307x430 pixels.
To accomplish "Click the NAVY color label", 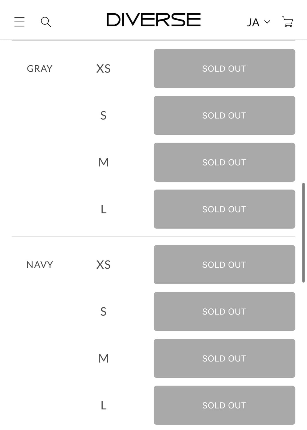I will (40, 265).
